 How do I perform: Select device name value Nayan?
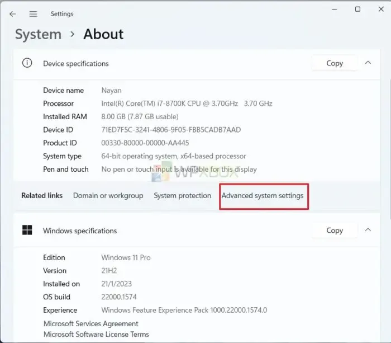(111, 91)
